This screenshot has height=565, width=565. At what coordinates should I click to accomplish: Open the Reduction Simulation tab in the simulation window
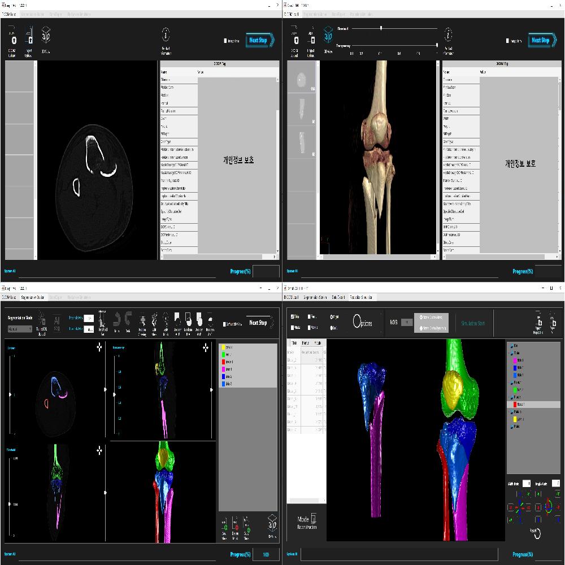coord(362,297)
